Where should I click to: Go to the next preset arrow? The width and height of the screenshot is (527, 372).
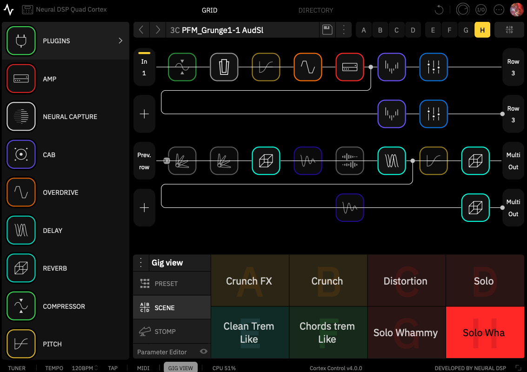point(158,30)
